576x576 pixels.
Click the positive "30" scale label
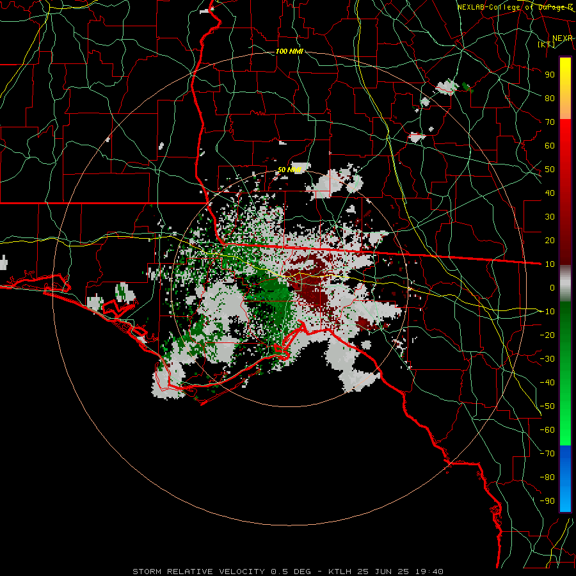coord(550,217)
